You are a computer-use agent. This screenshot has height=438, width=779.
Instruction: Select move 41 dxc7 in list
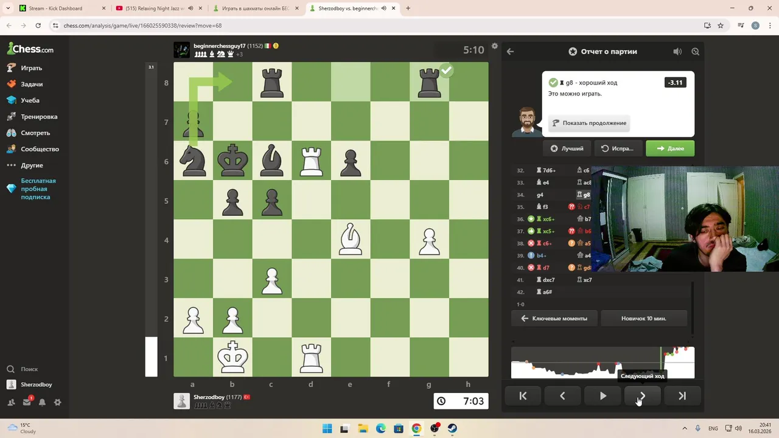point(545,280)
